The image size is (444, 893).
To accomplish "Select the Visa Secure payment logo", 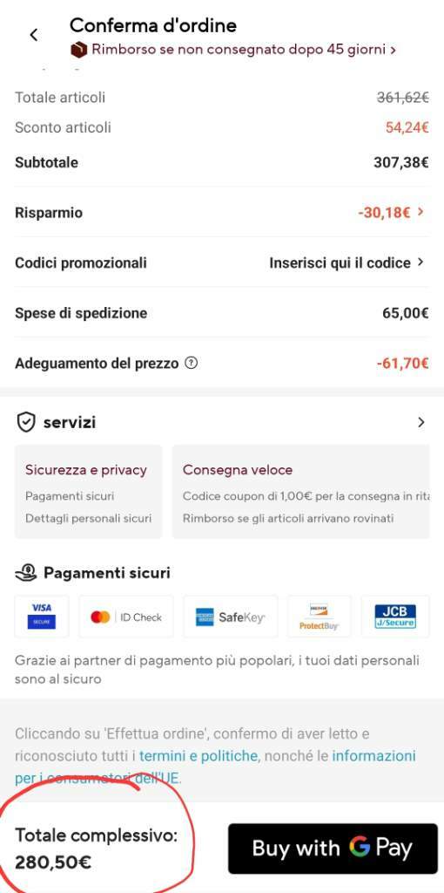I will 42,617.
